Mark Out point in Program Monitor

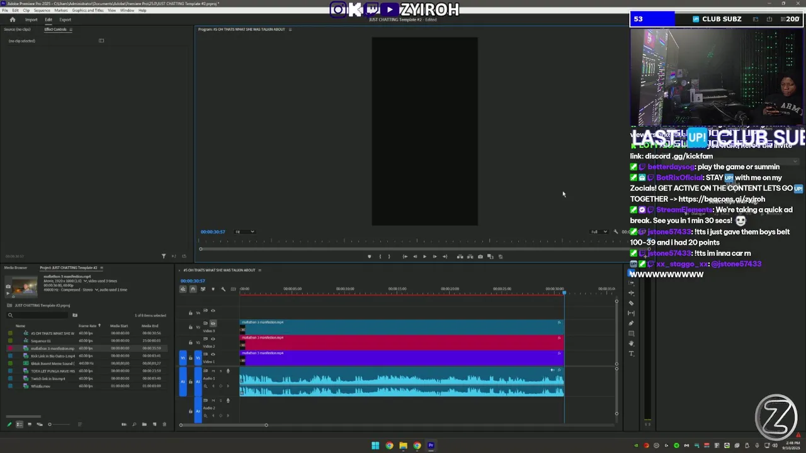(x=389, y=257)
